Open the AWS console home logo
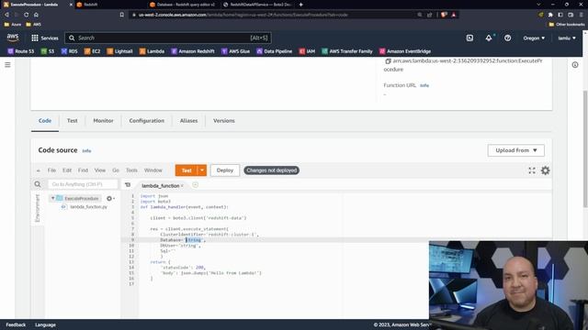 point(13,38)
